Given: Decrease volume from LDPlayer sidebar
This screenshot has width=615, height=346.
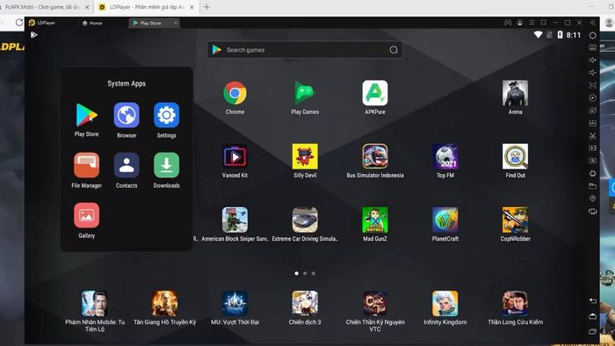Looking at the screenshot, I should pos(593,73).
